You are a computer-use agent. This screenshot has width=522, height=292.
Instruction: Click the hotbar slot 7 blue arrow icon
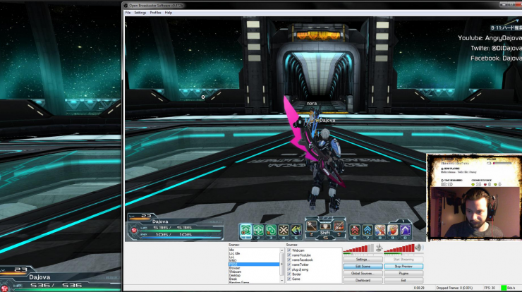pos(368,230)
